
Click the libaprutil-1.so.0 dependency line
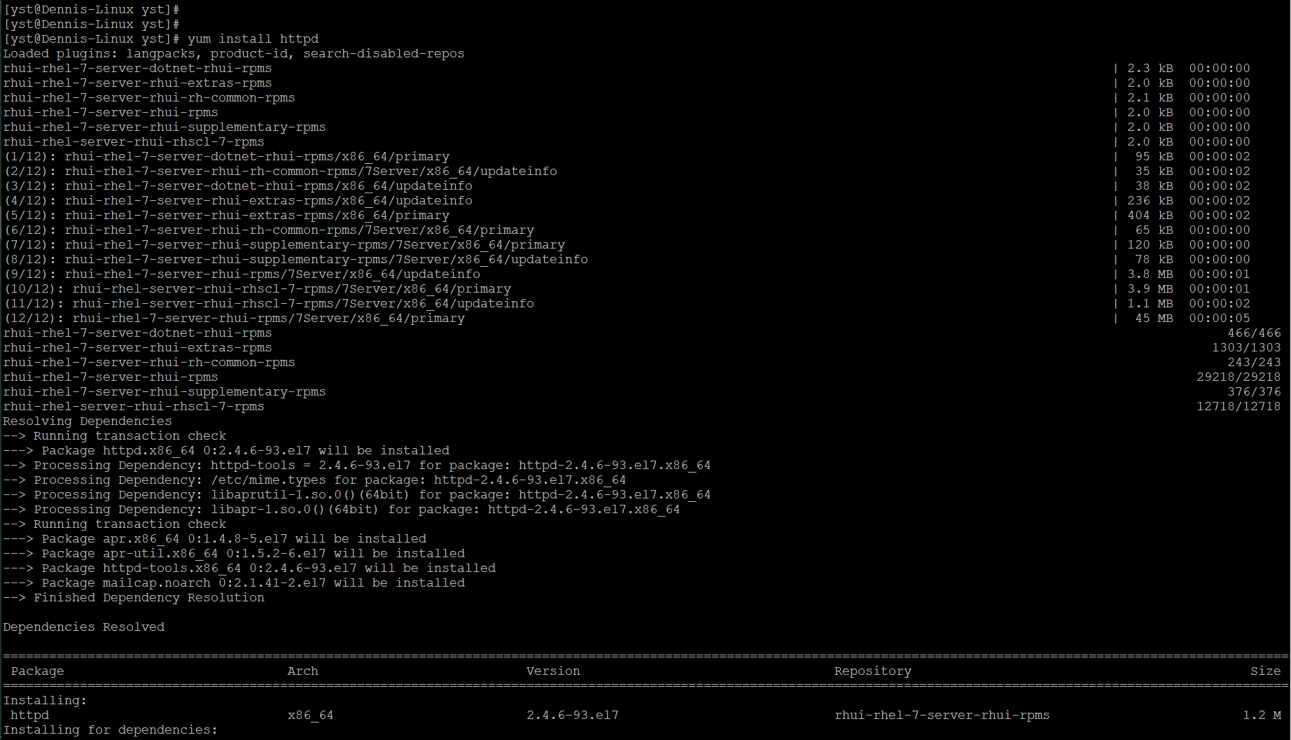tap(357, 494)
